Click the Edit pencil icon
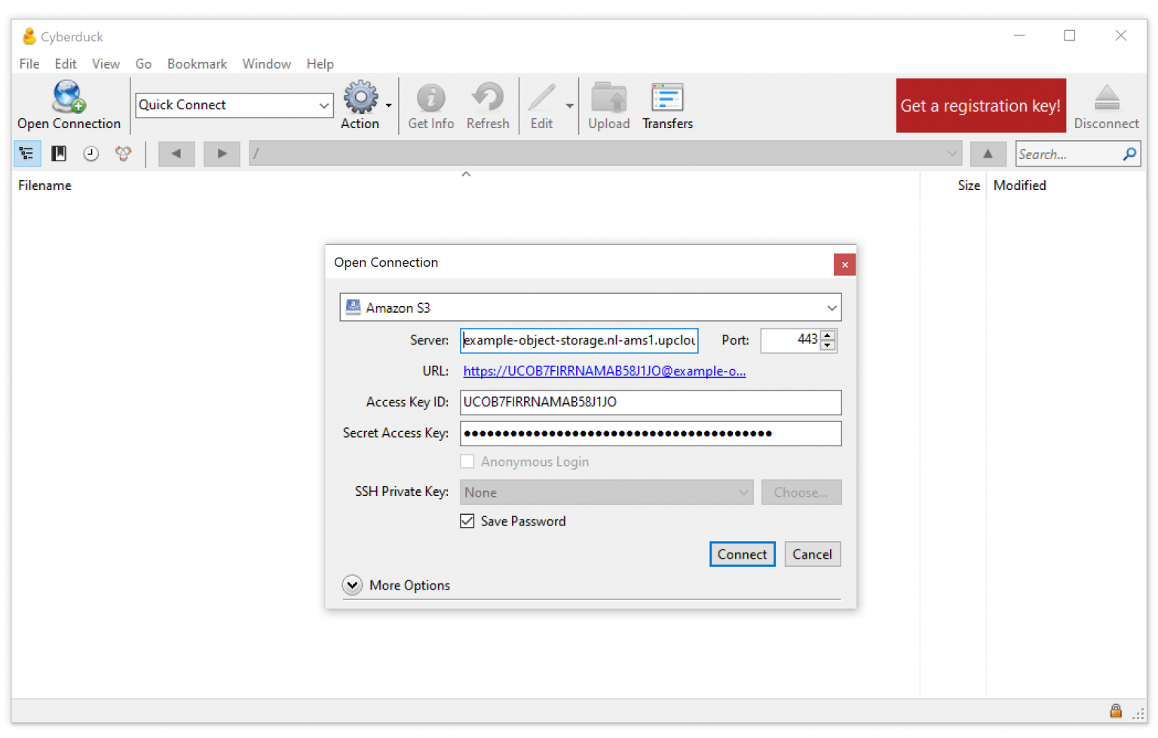 tap(541, 97)
